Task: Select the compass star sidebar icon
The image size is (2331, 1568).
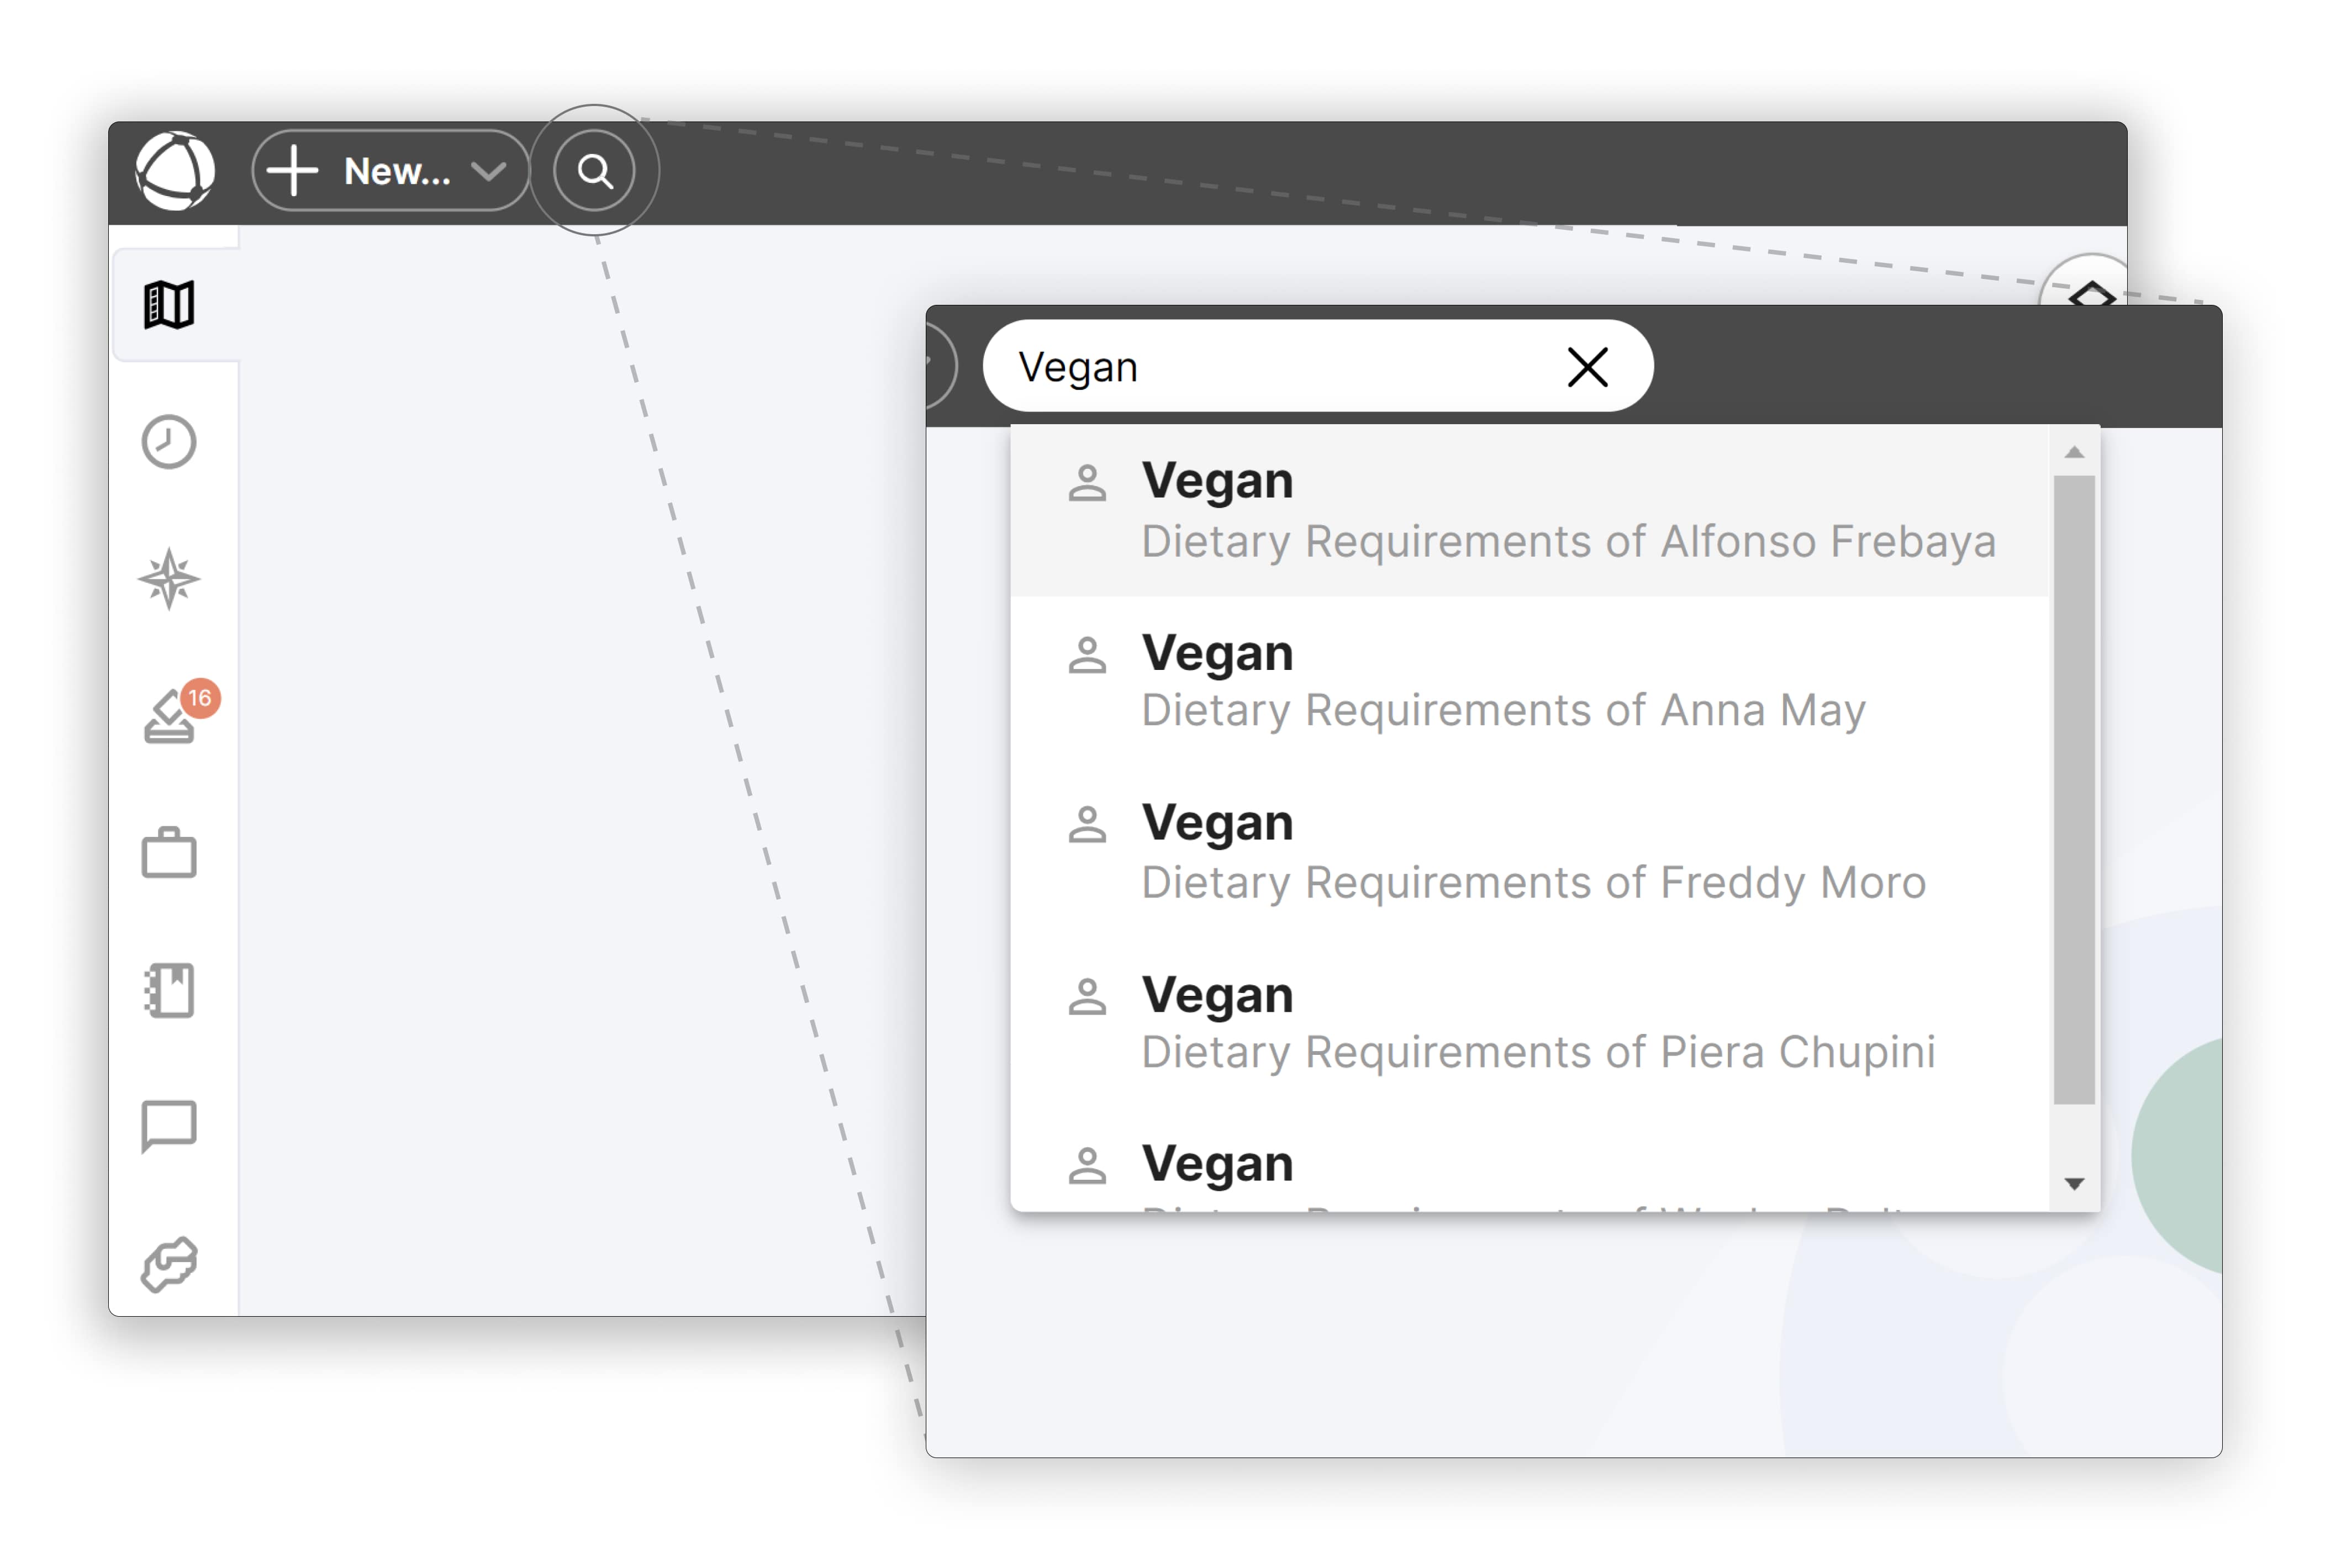Action: point(169,579)
